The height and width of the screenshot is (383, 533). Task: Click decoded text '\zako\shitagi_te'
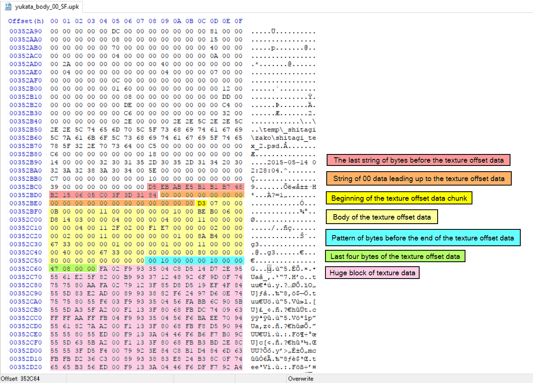[x=283, y=138]
